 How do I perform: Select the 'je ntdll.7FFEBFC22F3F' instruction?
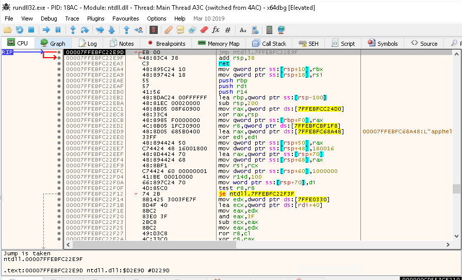[256, 194]
